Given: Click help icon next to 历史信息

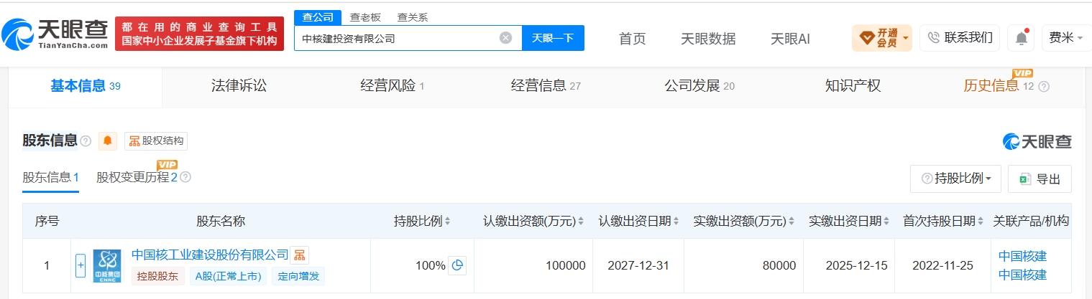Looking at the screenshot, I should pyautogui.click(x=1044, y=87).
